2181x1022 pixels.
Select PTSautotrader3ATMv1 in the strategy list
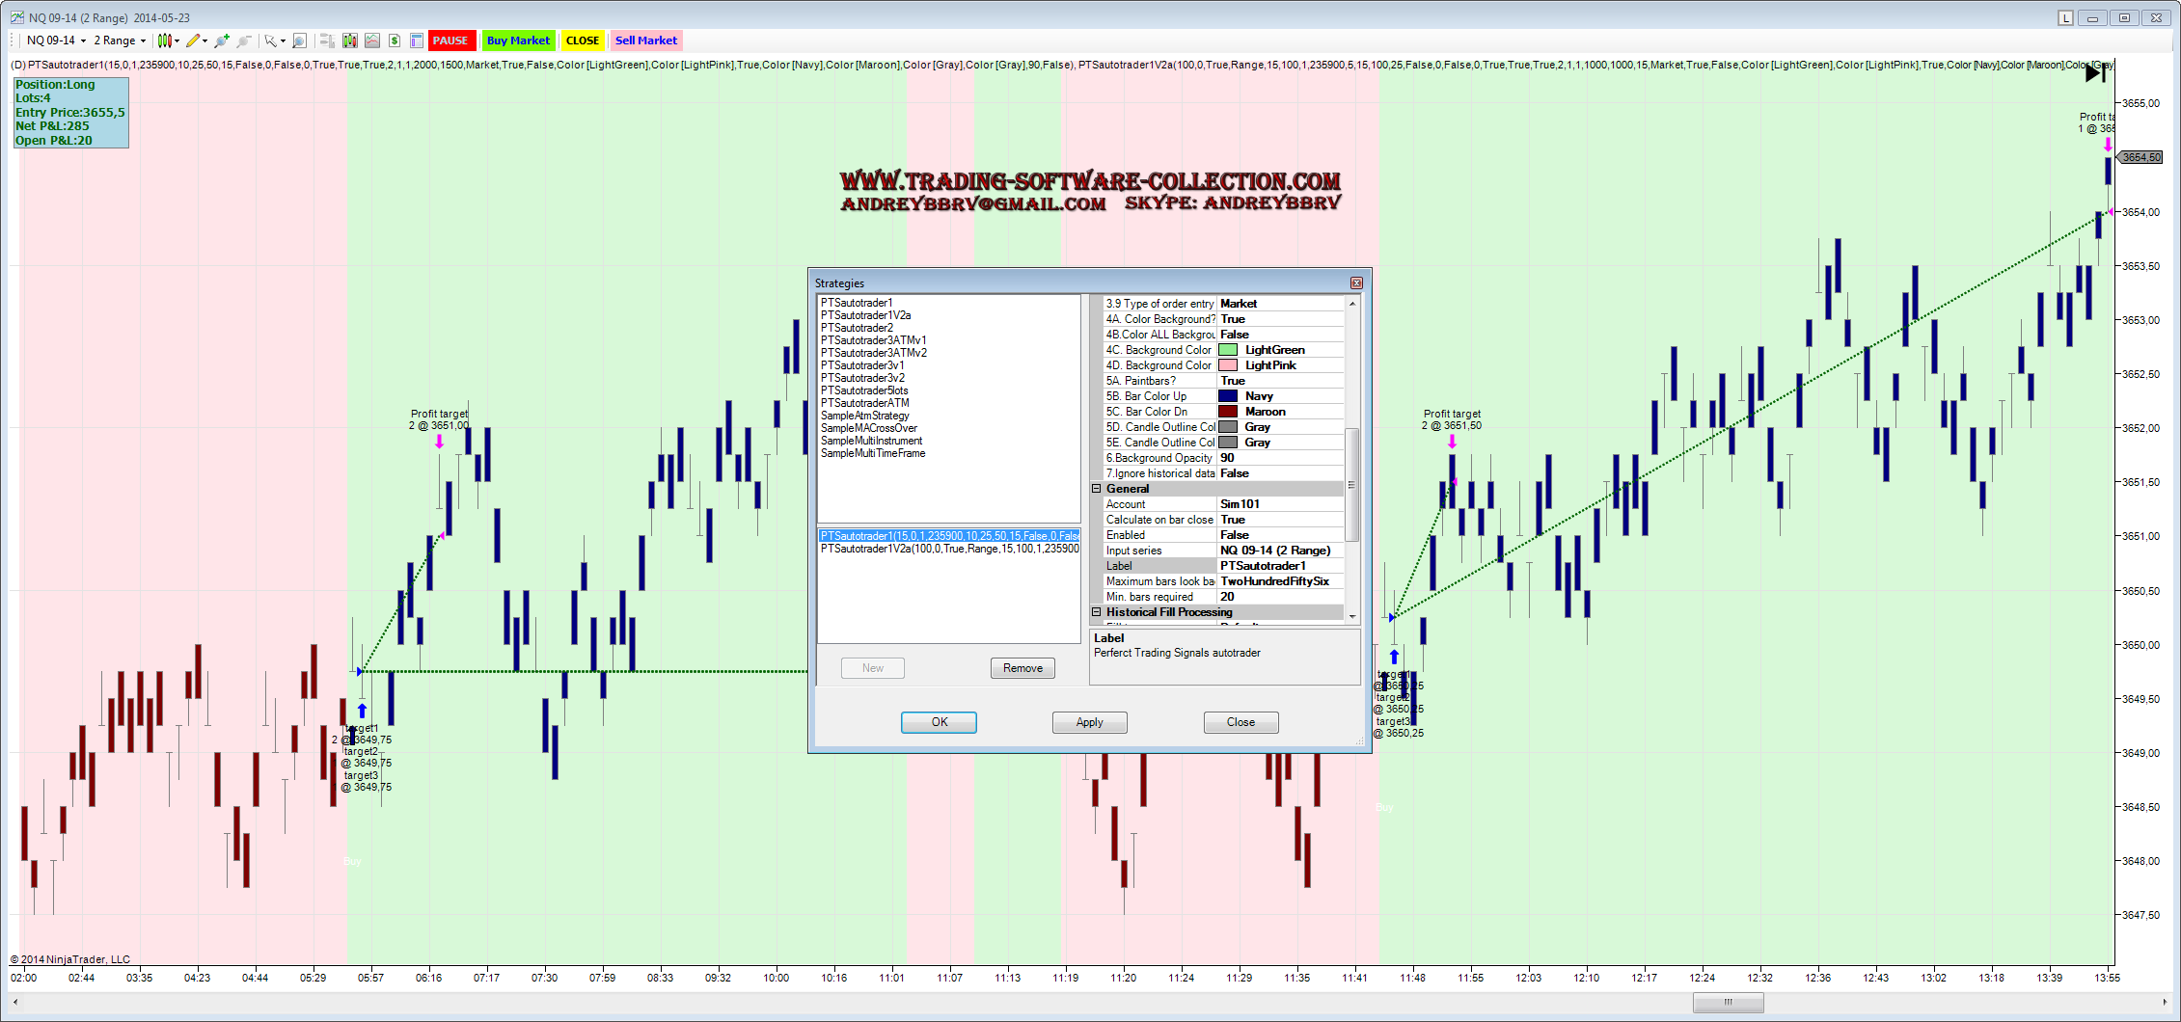pyautogui.click(x=873, y=340)
